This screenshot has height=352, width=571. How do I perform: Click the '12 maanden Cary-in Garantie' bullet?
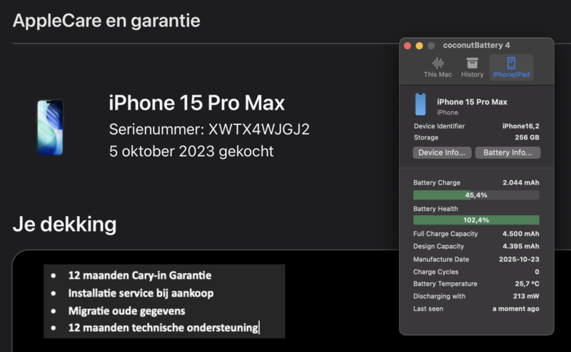pos(139,275)
